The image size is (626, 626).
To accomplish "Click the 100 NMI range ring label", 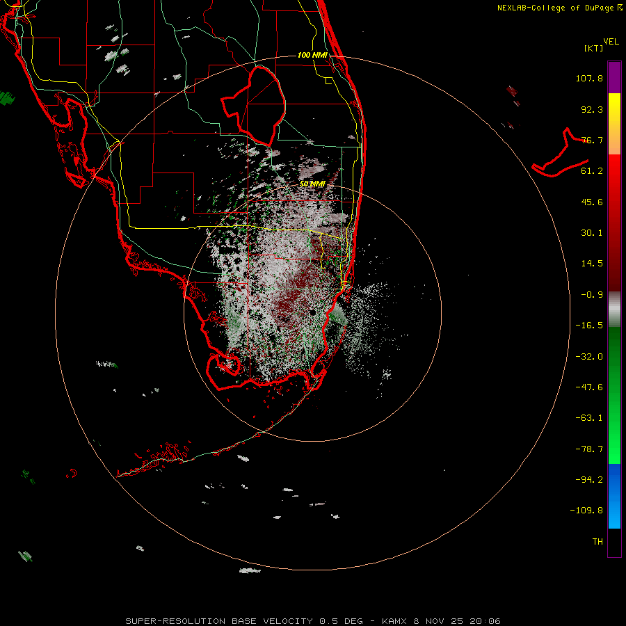I will pyautogui.click(x=312, y=55).
